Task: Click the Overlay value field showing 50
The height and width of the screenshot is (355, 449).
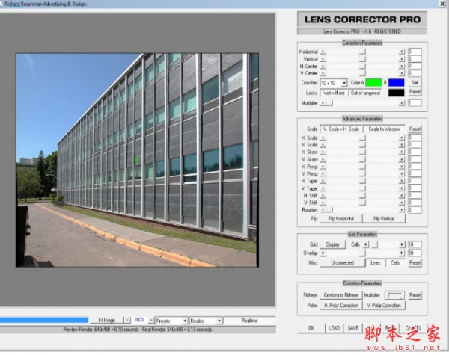Action: (x=415, y=253)
